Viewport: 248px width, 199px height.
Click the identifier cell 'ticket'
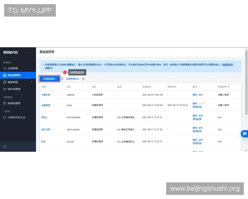(x=69, y=105)
